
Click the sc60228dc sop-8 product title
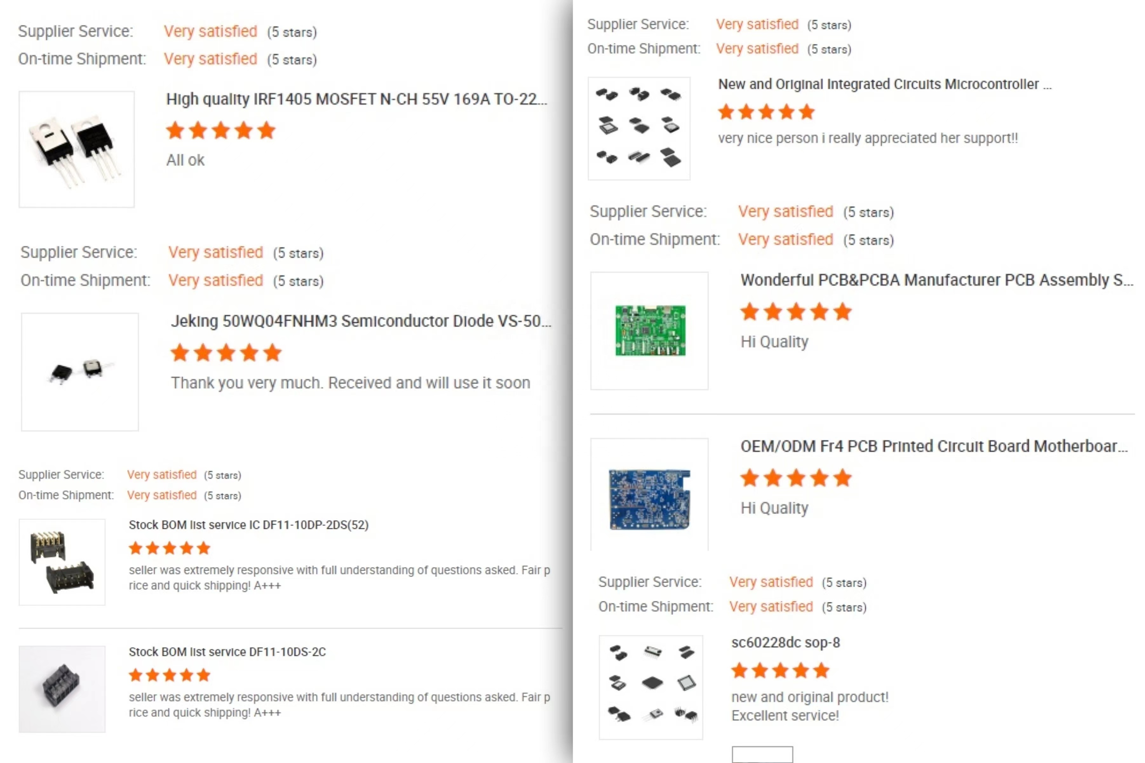point(785,643)
